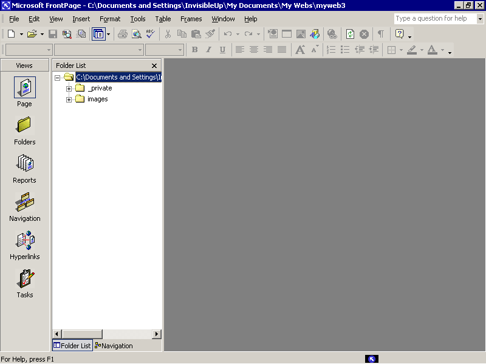Create a new page with New icon

pyautogui.click(x=11, y=34)
